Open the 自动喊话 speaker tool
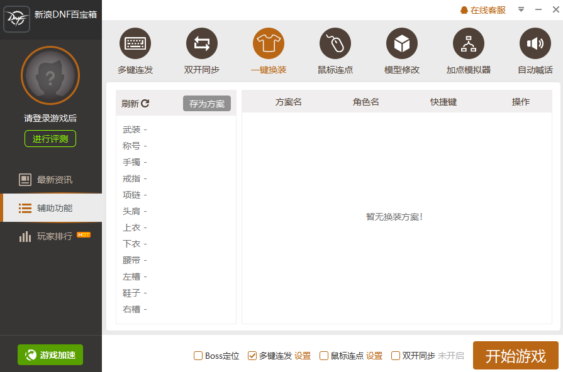 click(x=535, y=43)
